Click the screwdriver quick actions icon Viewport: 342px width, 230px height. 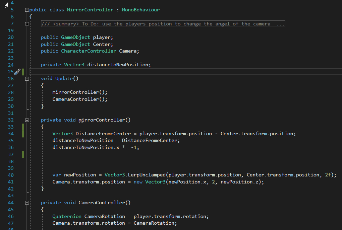pos(17,72)
